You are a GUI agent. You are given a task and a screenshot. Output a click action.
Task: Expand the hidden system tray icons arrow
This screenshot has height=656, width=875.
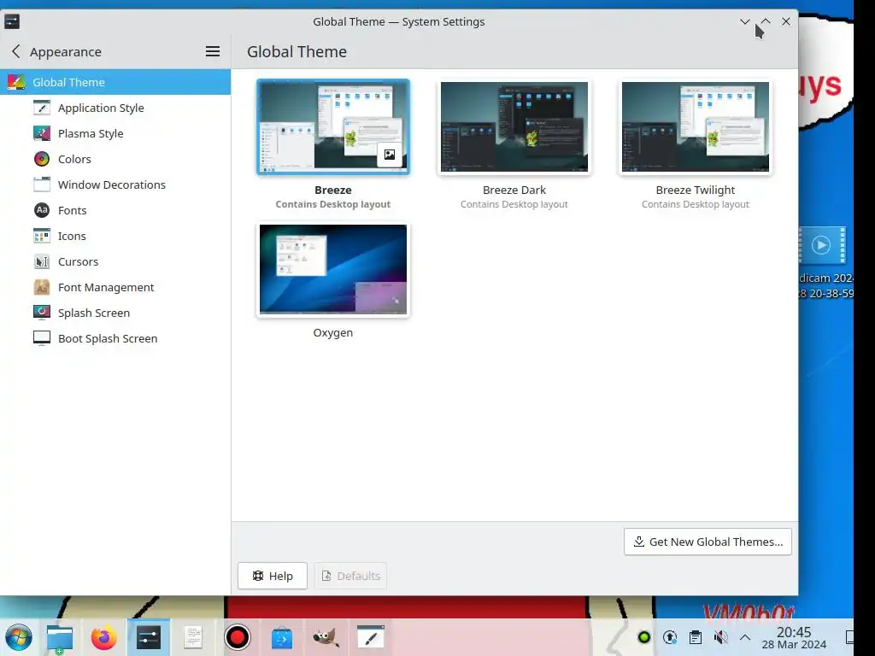coord(745,637)
